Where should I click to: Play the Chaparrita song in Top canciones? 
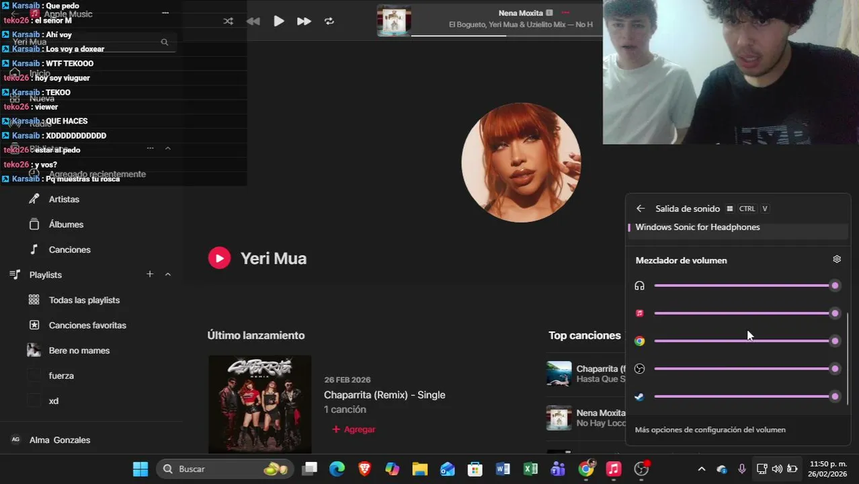tap(559, 374)
